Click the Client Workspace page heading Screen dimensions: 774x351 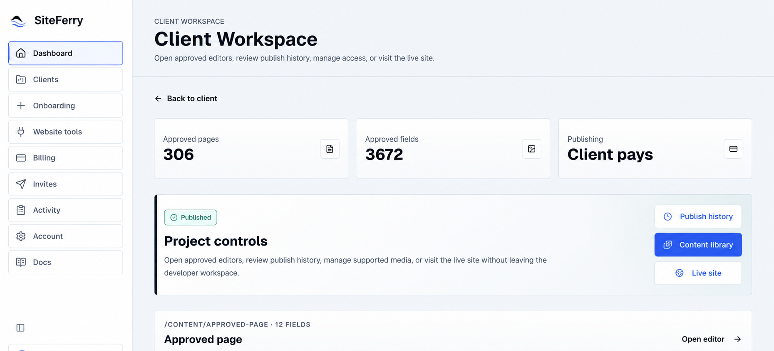coord(236,39)
